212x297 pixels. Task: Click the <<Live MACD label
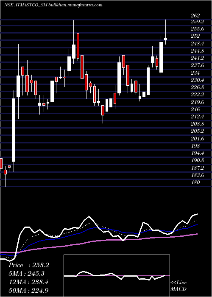179,286
